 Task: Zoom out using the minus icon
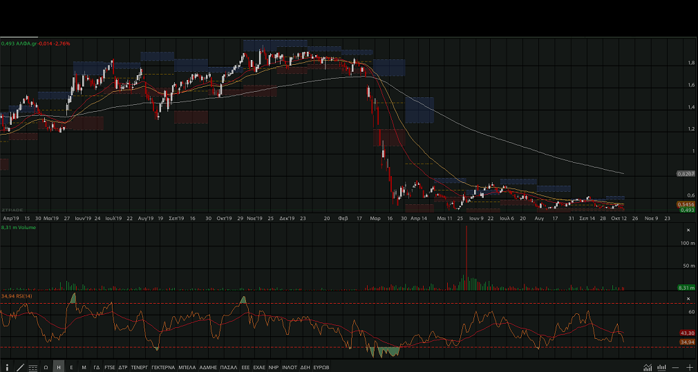pos(675,367)
